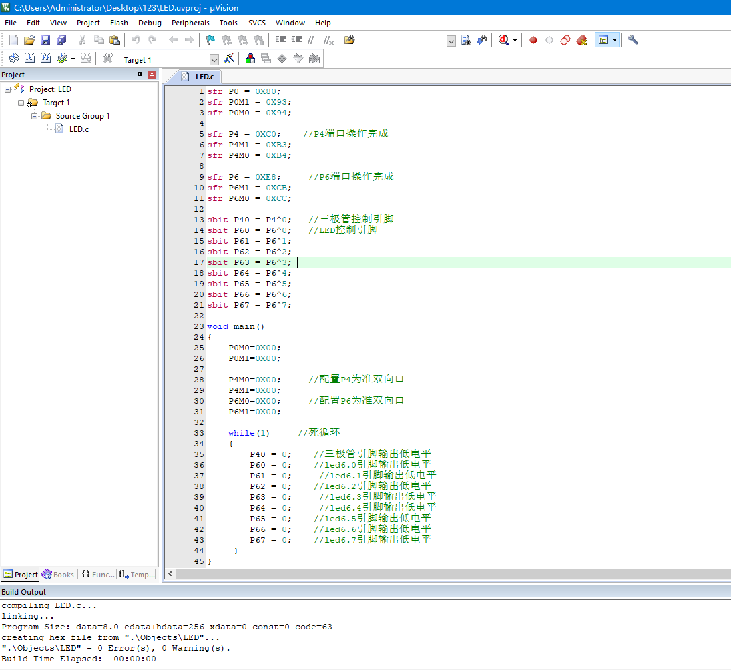Click the 'void main()' line in the editor
Viewport: 731px width, 670px height.
[x=236, y=326]
